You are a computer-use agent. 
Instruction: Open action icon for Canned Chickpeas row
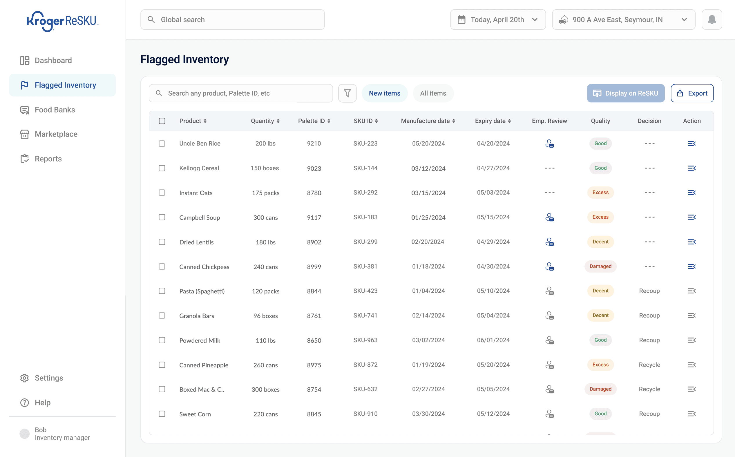coord(691,266)
